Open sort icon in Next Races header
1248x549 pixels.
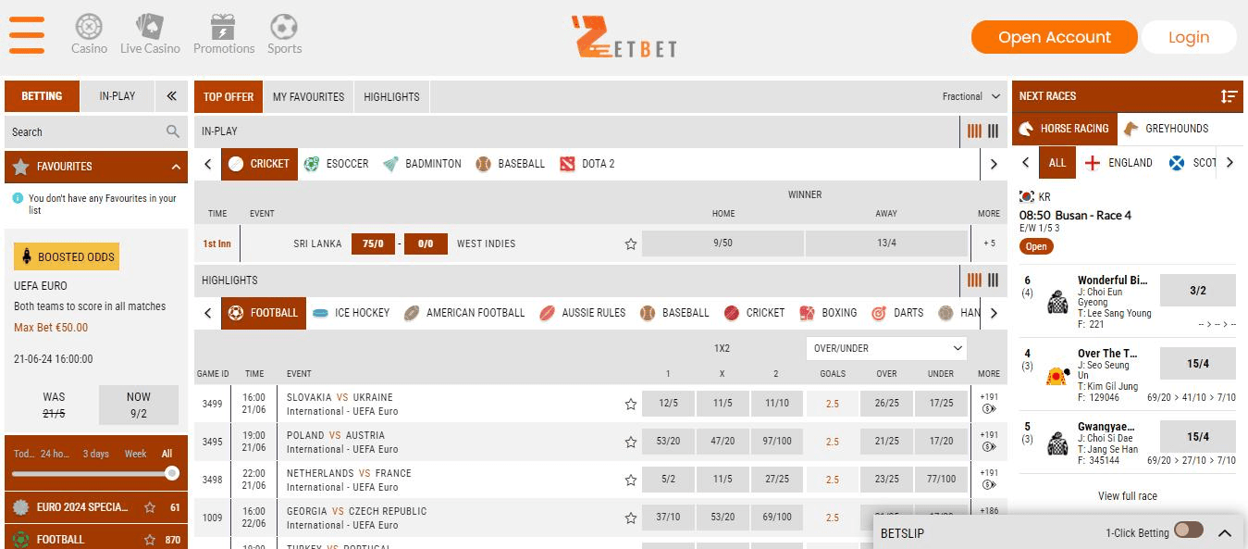point(1229,96)
